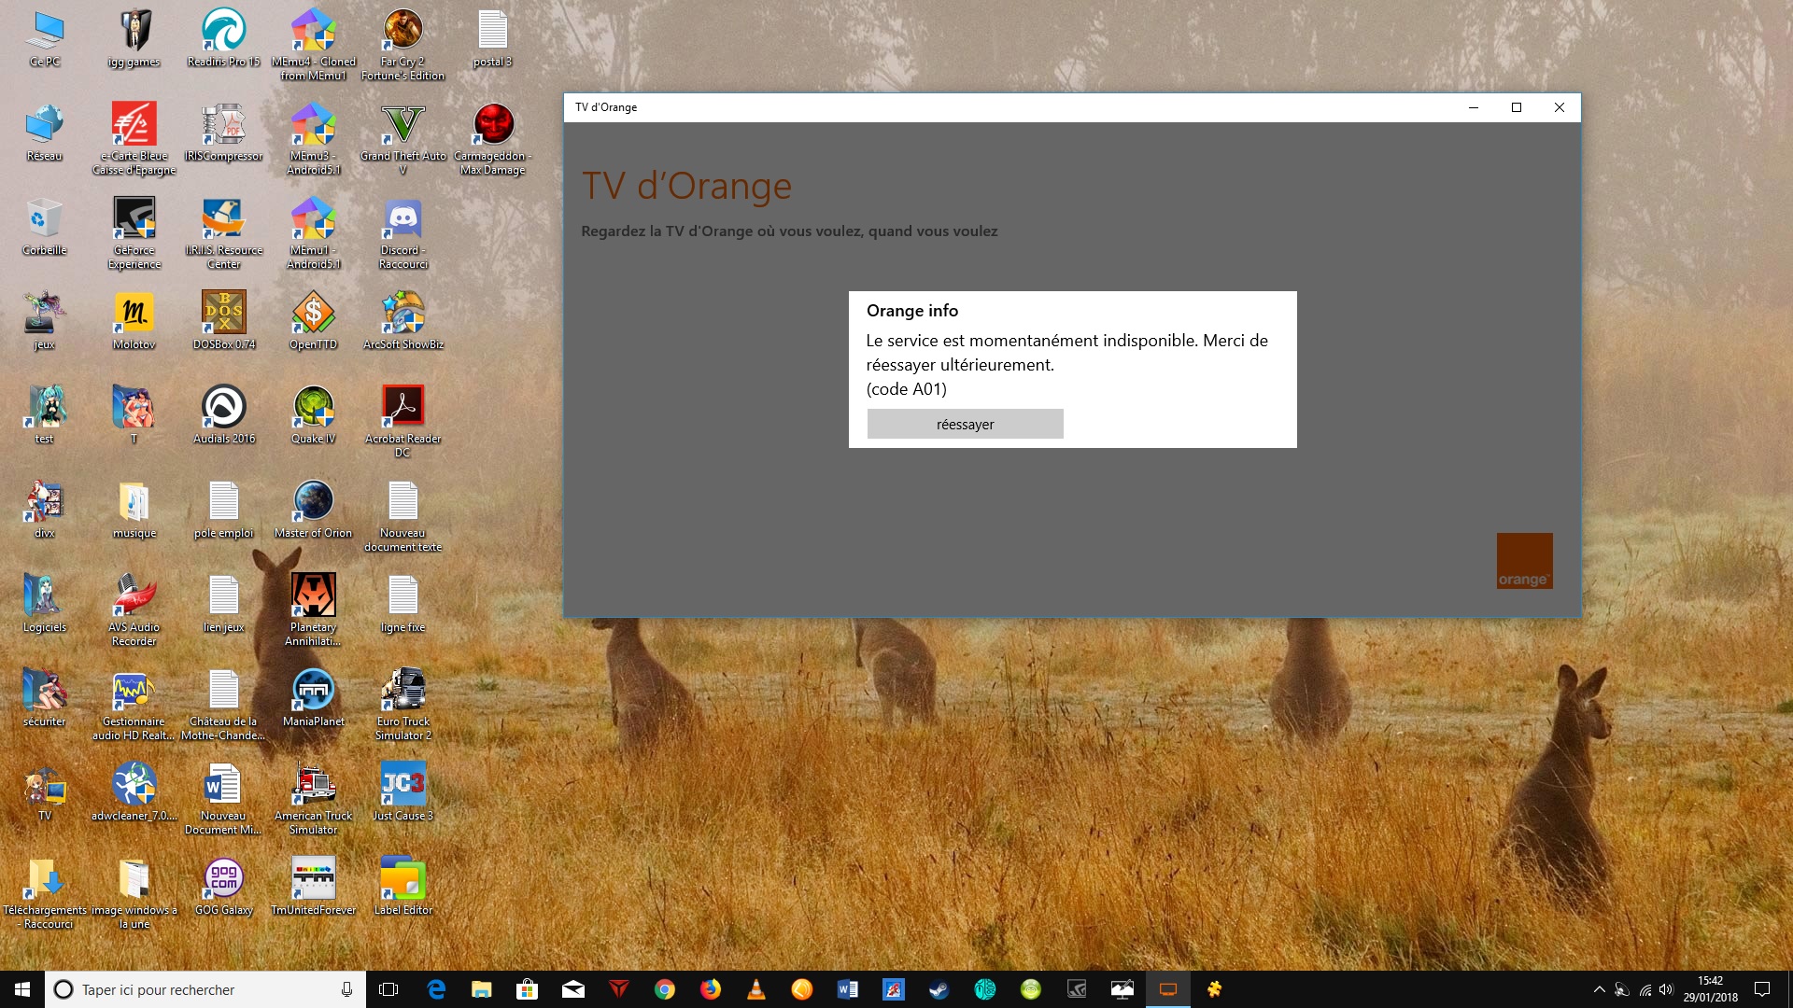Launch OpenTTD from the desktop
Image resolution: width=1793 pixels, height=1008 pixels.
click(x=313, y=315)
